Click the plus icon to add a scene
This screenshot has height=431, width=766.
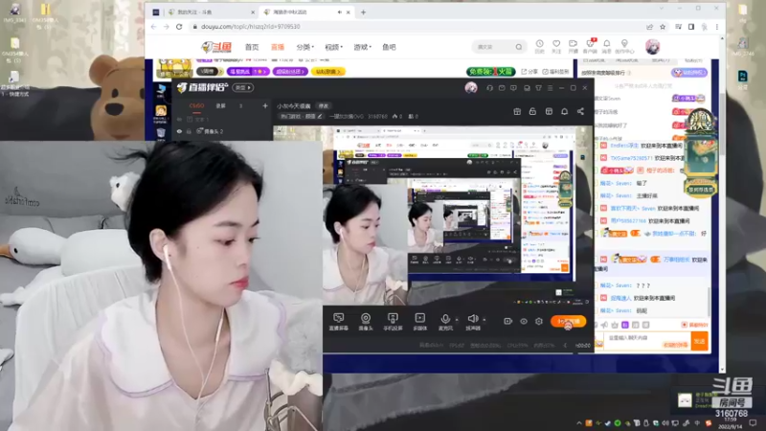click(265, 105)
